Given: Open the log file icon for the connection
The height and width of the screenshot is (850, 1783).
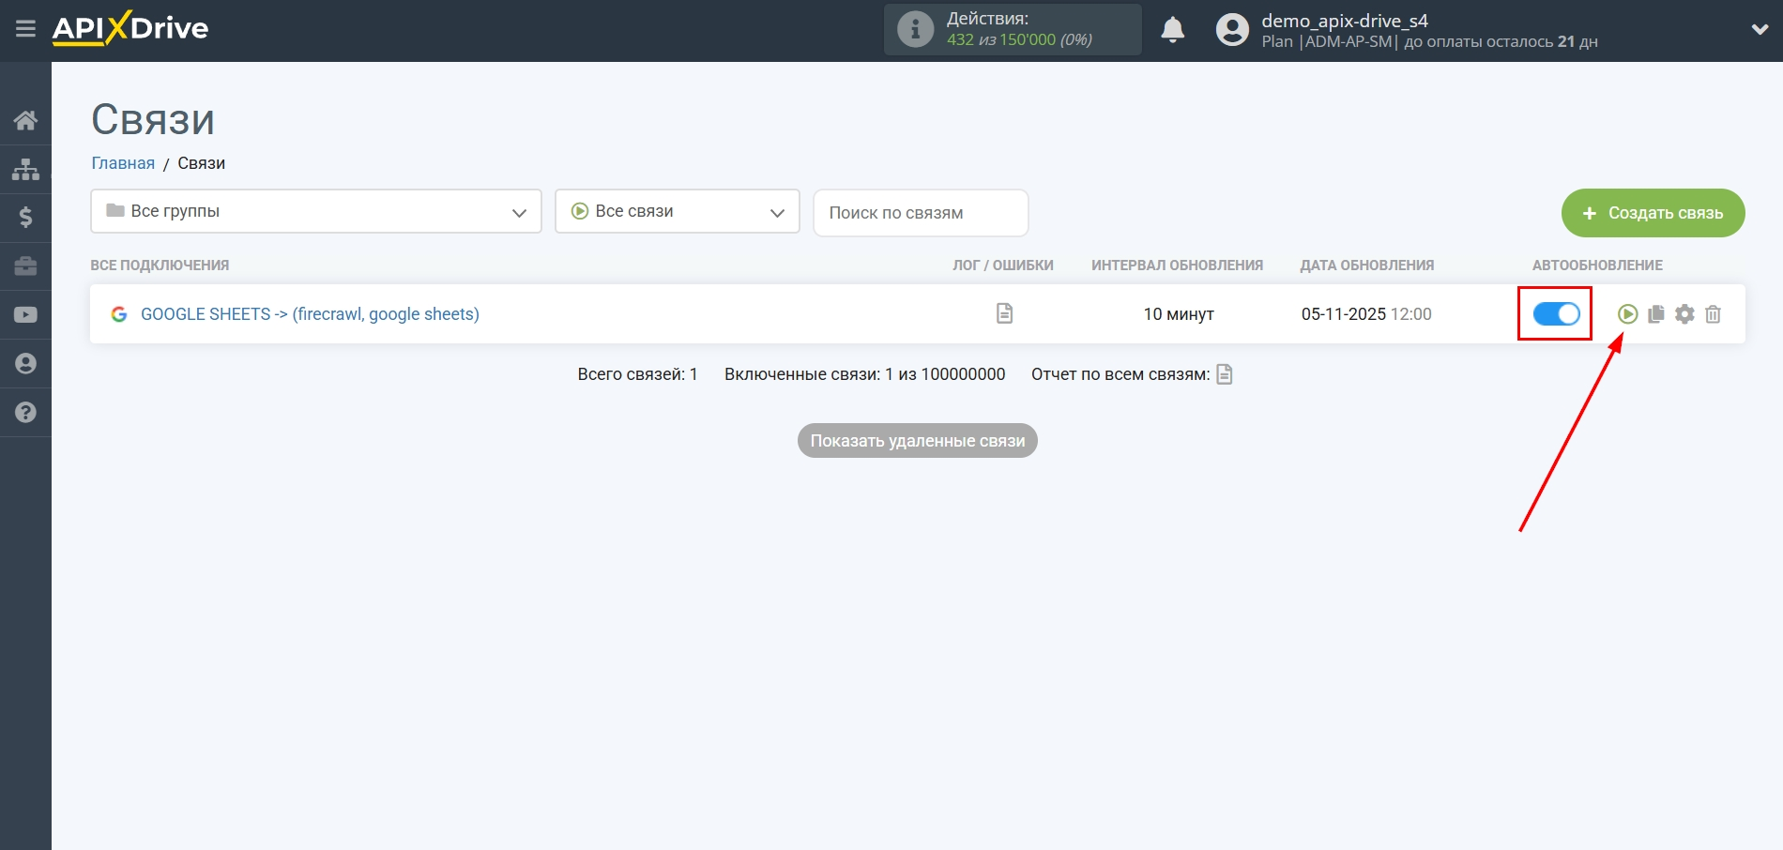Looking at the screenshot, I should [1004, 313].
